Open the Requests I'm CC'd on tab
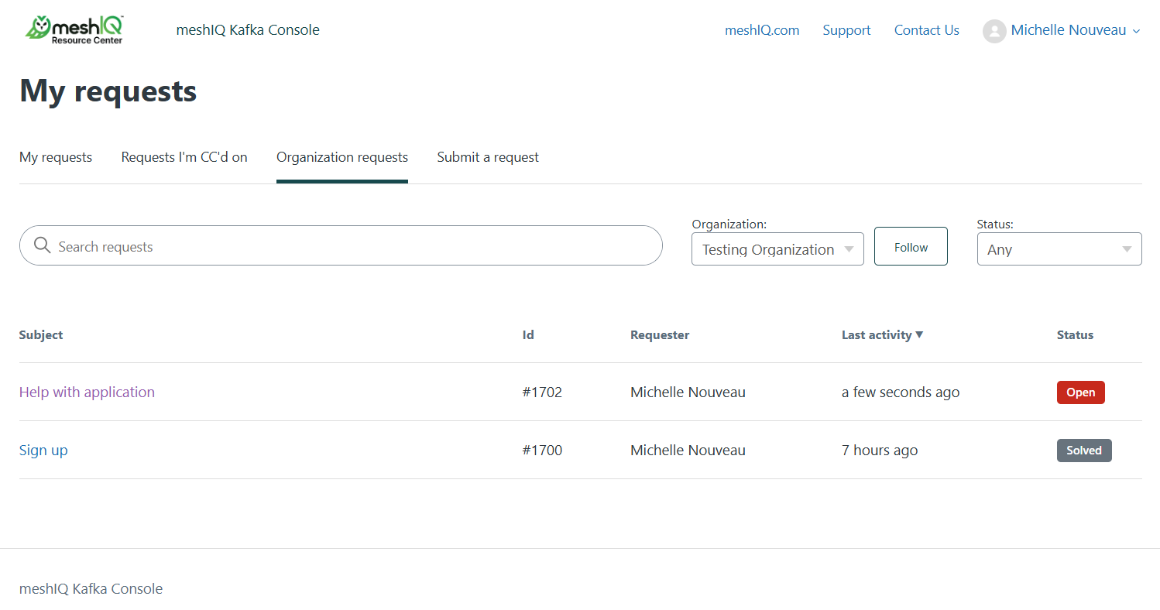The image size is (1160, 610). coord(184,157)
